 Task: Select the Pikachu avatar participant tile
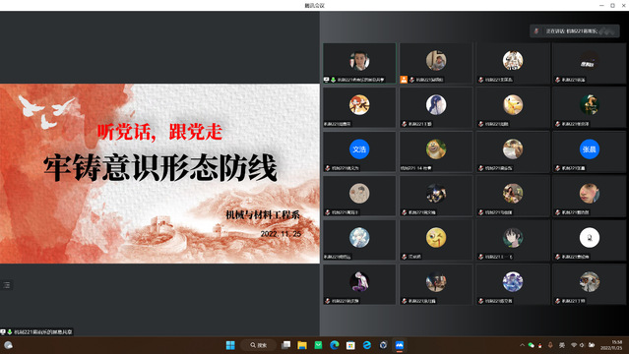click(x=512, y=108)
